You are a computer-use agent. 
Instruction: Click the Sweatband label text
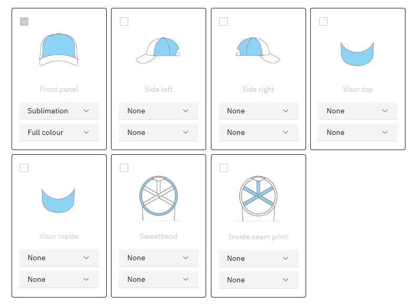(158, 236)
